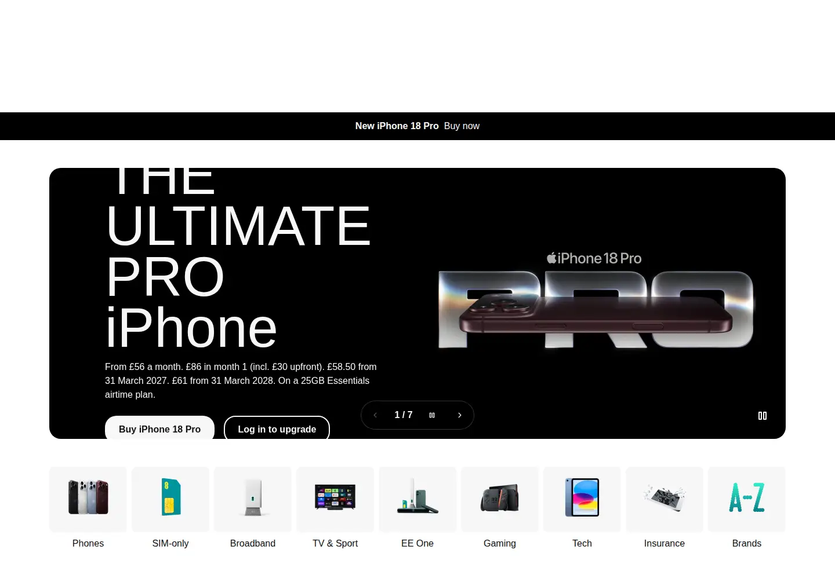Viewport: 835px width, 579px height.
Task: Select Phones category label
Action: click(88, 543)
